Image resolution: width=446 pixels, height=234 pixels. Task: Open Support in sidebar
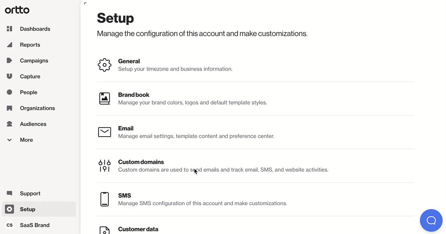click(30, 194)
